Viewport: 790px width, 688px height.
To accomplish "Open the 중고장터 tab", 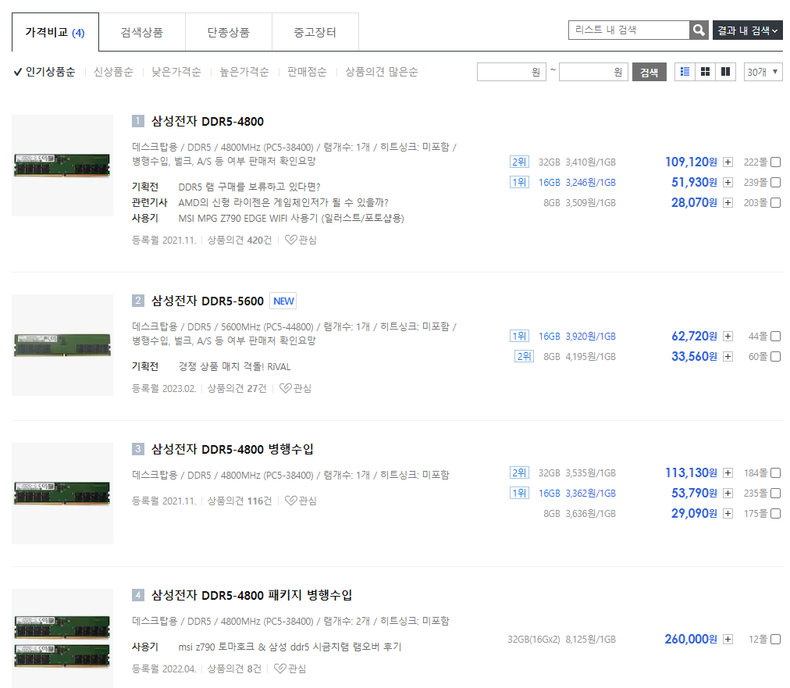I will click(315, 32).
